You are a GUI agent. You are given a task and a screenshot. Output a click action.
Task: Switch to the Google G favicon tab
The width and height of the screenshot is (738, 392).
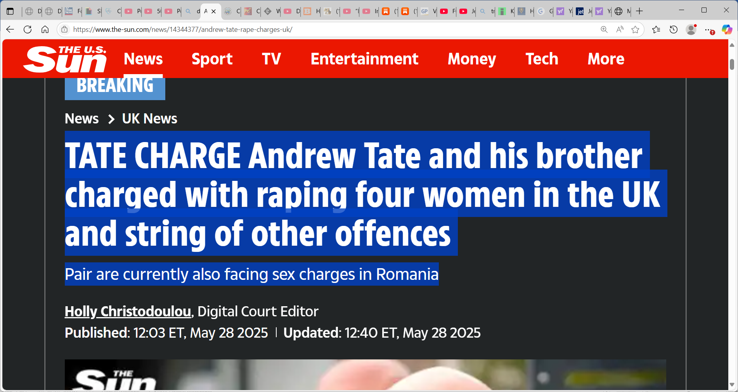545,11
